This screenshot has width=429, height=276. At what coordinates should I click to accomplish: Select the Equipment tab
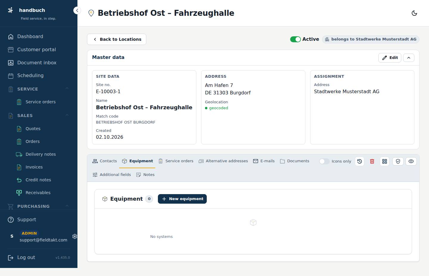(137, 161)
